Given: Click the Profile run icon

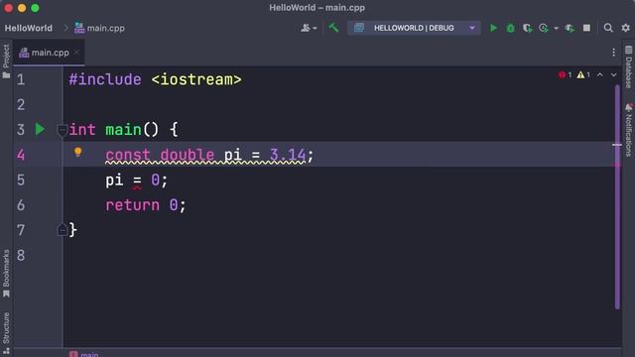Looking at the screenshot, I should pos(544,28).
